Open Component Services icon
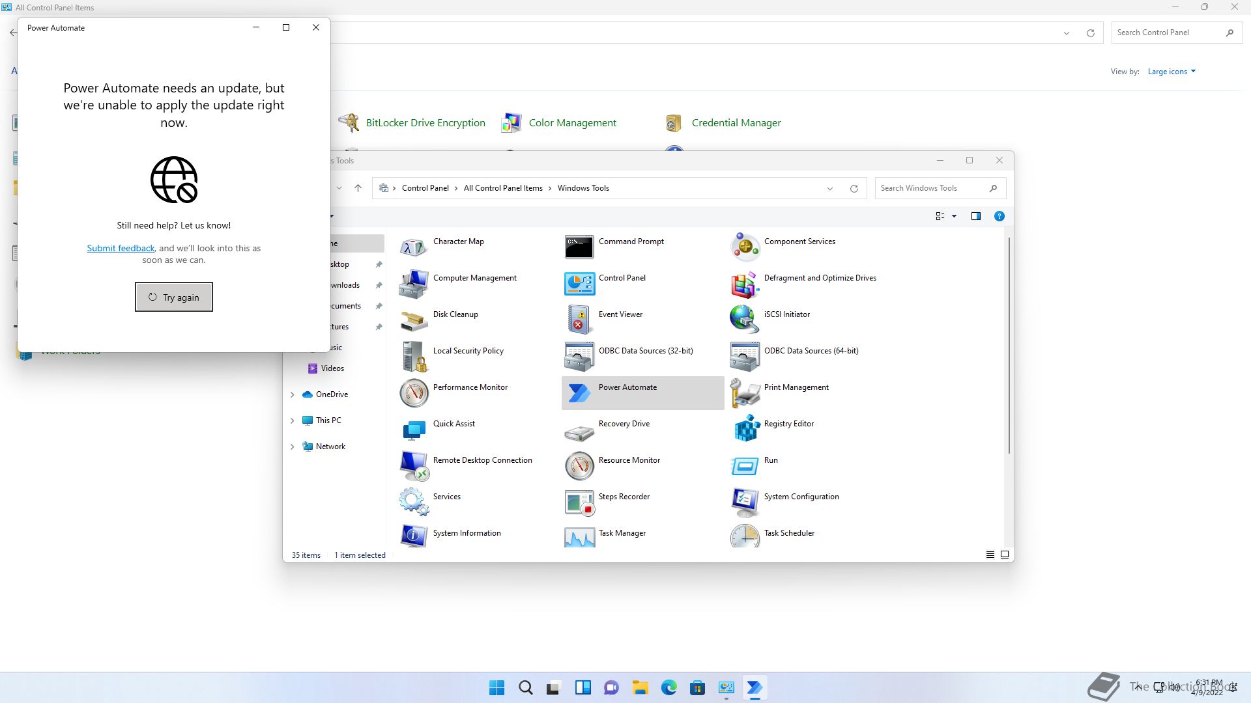 click(x=745, y=247)
